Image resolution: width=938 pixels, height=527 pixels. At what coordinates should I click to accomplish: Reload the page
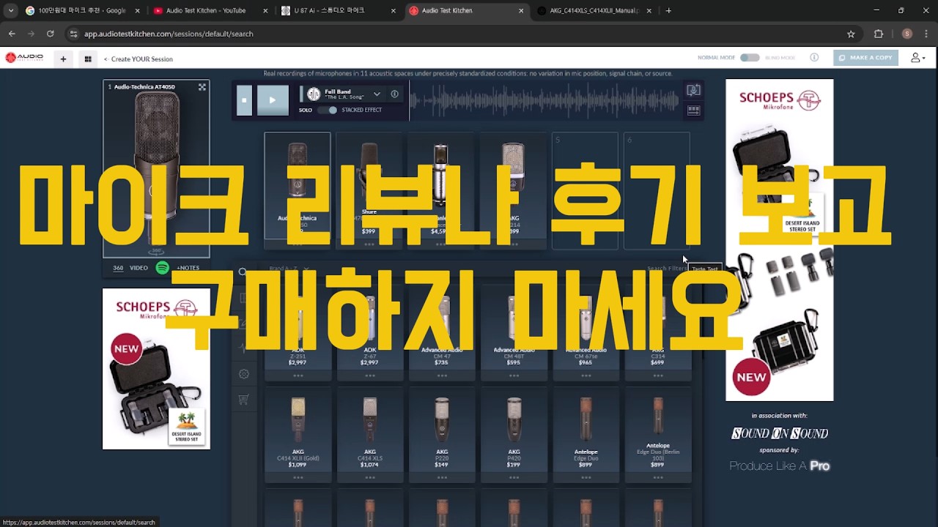(50, 34)
